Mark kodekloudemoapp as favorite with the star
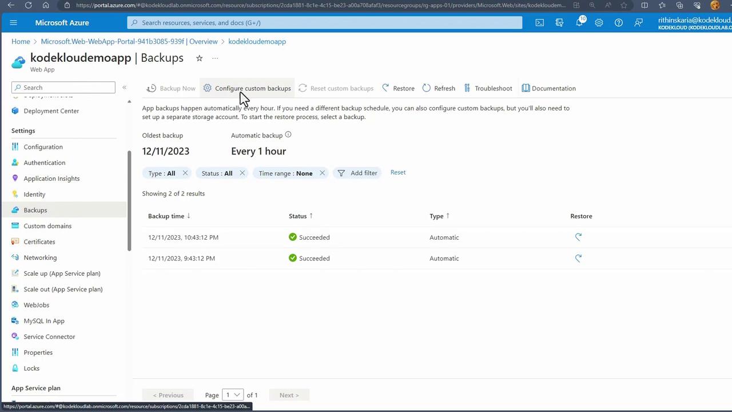732x412 pixels. pyautogui.click(x=199, y=58)
